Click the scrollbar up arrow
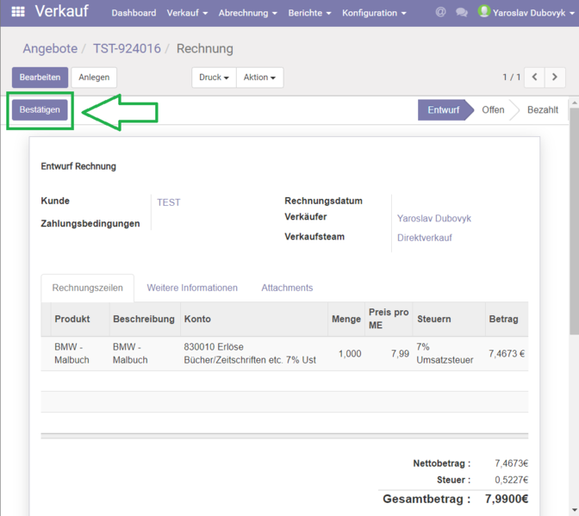The height and width of the screenshot is (516, 579). (575, 103)
